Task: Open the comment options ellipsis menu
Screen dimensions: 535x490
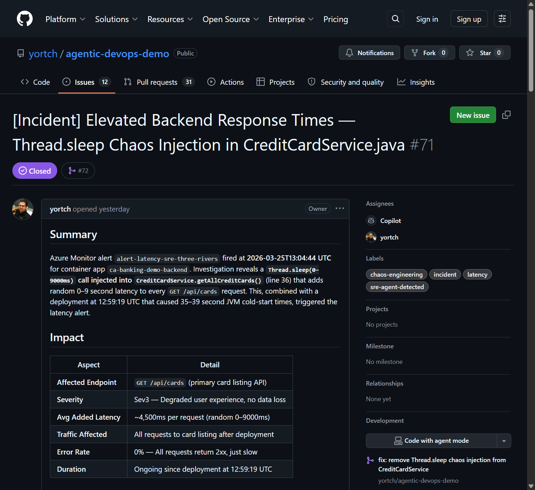Action: pyautogui.click(x=339, y=208)
